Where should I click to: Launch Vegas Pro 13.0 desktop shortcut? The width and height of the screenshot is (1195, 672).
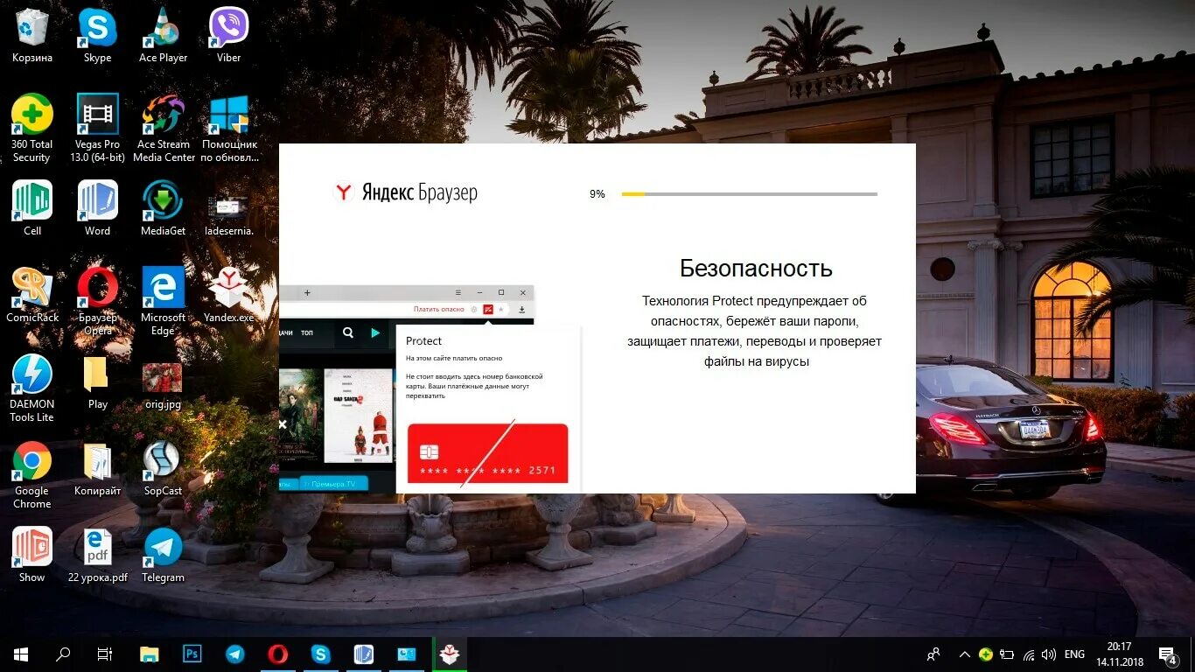[x=97, y=129]
